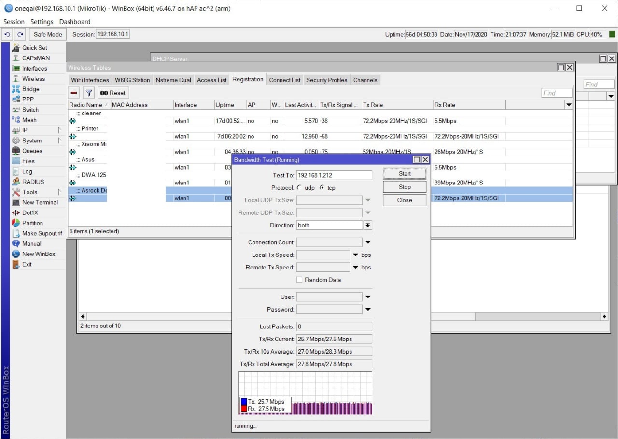Image resolution: width=618 pixels, height=439 pixels.
Task: Click Close in Bandwidth Test
Action: (x=405, y=200)
